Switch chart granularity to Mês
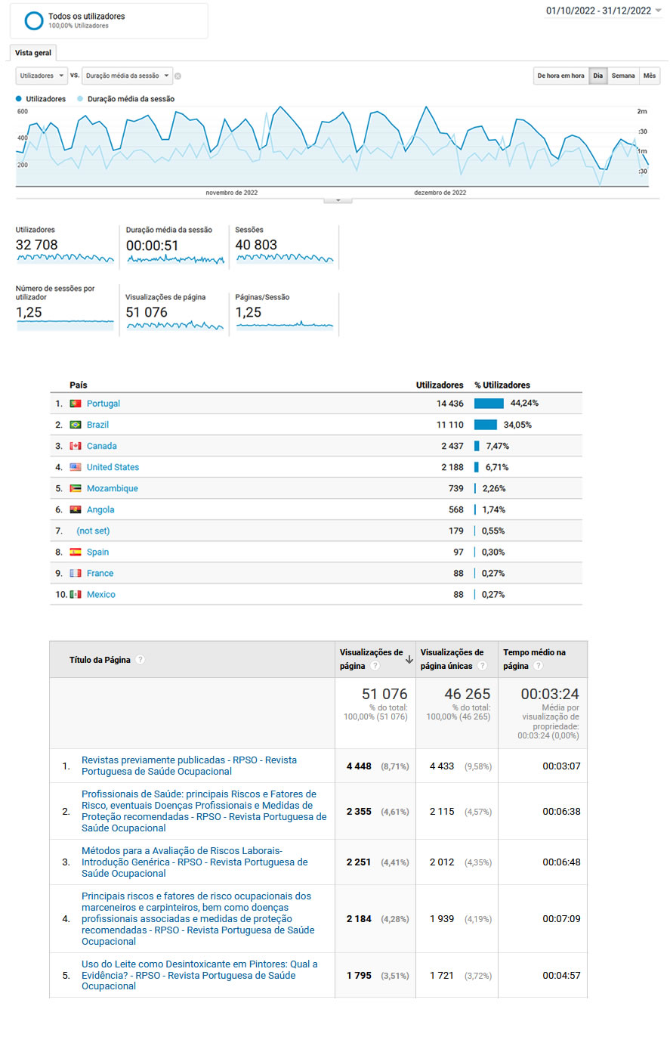670x1043 pixels. tap(650, 76)
